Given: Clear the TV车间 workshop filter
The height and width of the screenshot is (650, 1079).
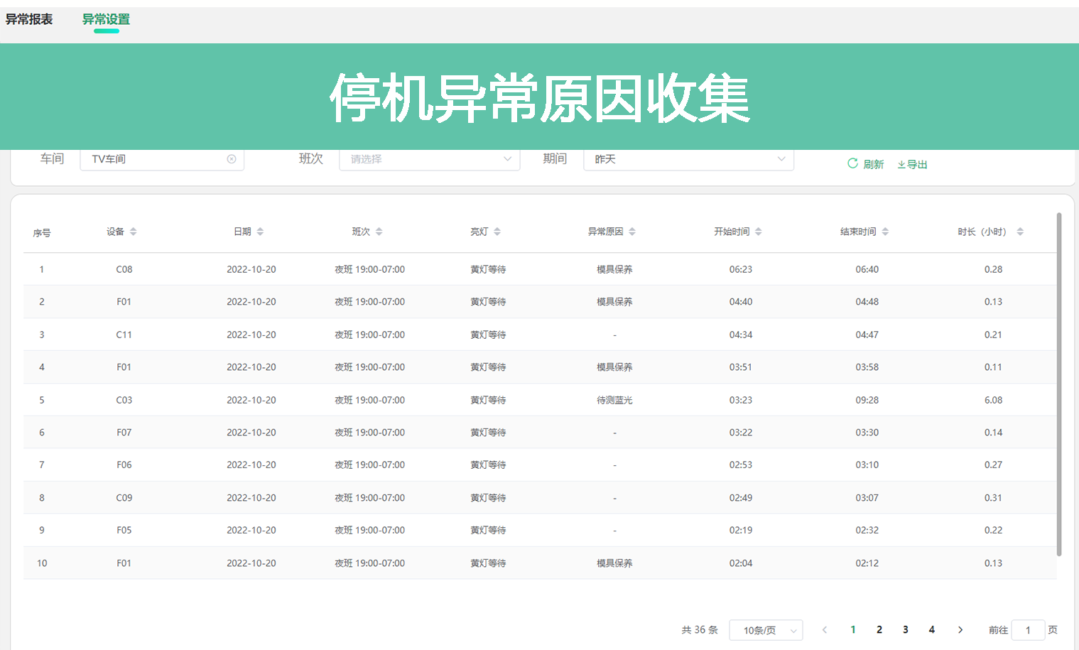Looking at the screenshot, I should (x=232, y=158).
